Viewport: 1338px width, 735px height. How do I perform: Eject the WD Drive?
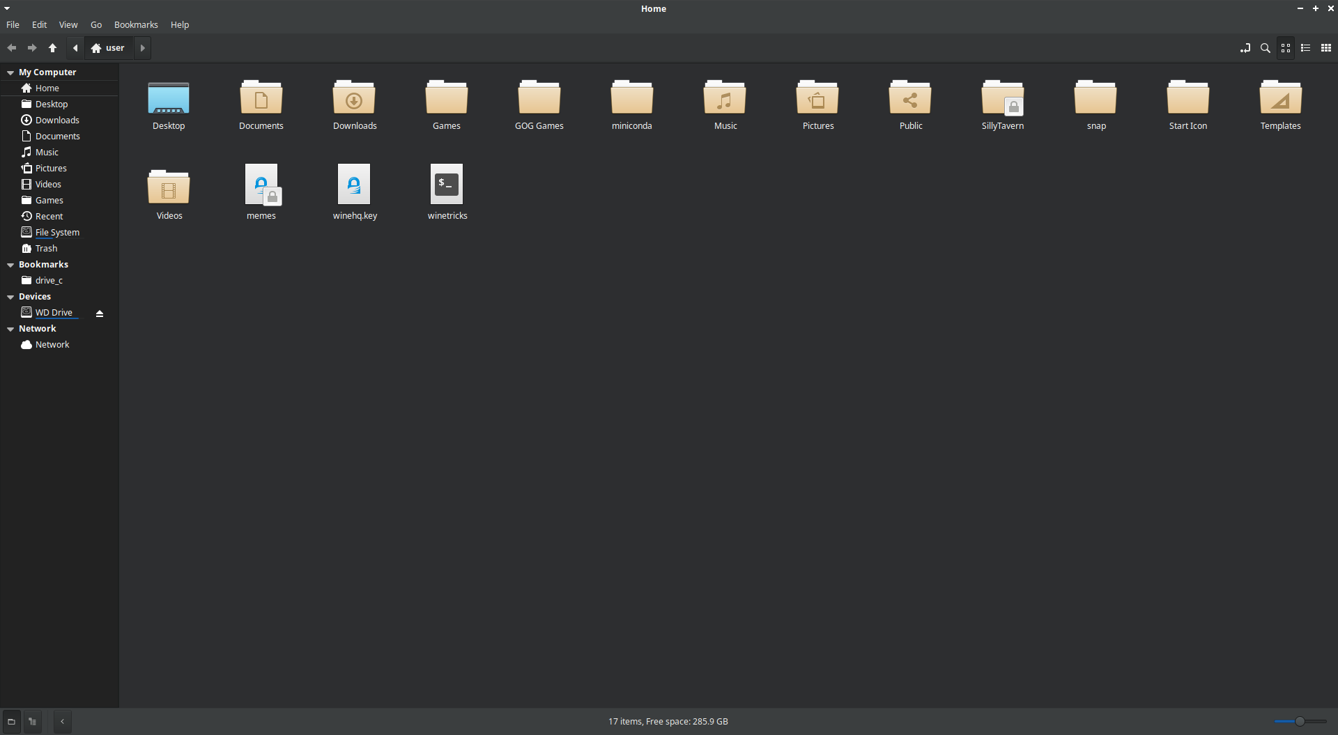pos(100,314)
